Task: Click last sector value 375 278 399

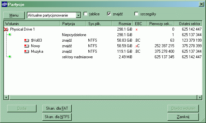Action: coord(192,46)
